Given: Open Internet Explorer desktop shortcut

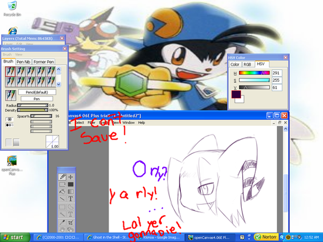Looking at the screenshot, I should pyautogui.click(x=13, y=31).
